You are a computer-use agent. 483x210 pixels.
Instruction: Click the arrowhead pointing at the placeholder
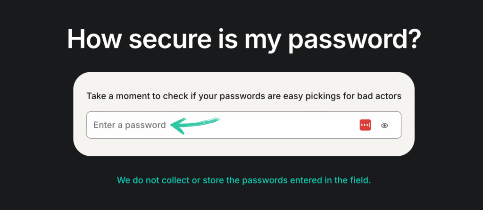174,125
